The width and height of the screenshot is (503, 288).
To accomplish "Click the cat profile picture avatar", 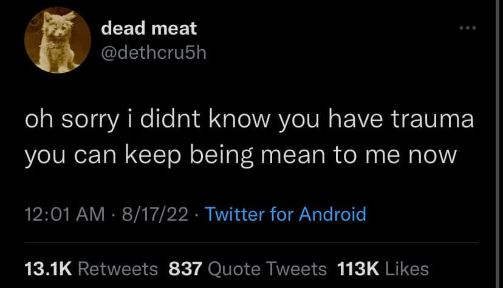I will [53, 41].
